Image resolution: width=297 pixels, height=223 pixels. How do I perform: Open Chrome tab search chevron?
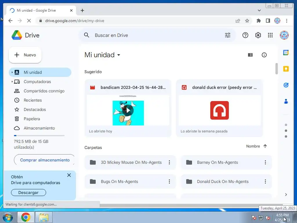(259, 10)
